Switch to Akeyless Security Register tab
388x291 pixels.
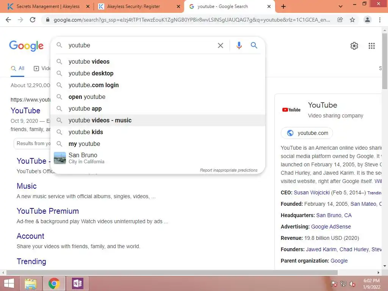point(134,6)
